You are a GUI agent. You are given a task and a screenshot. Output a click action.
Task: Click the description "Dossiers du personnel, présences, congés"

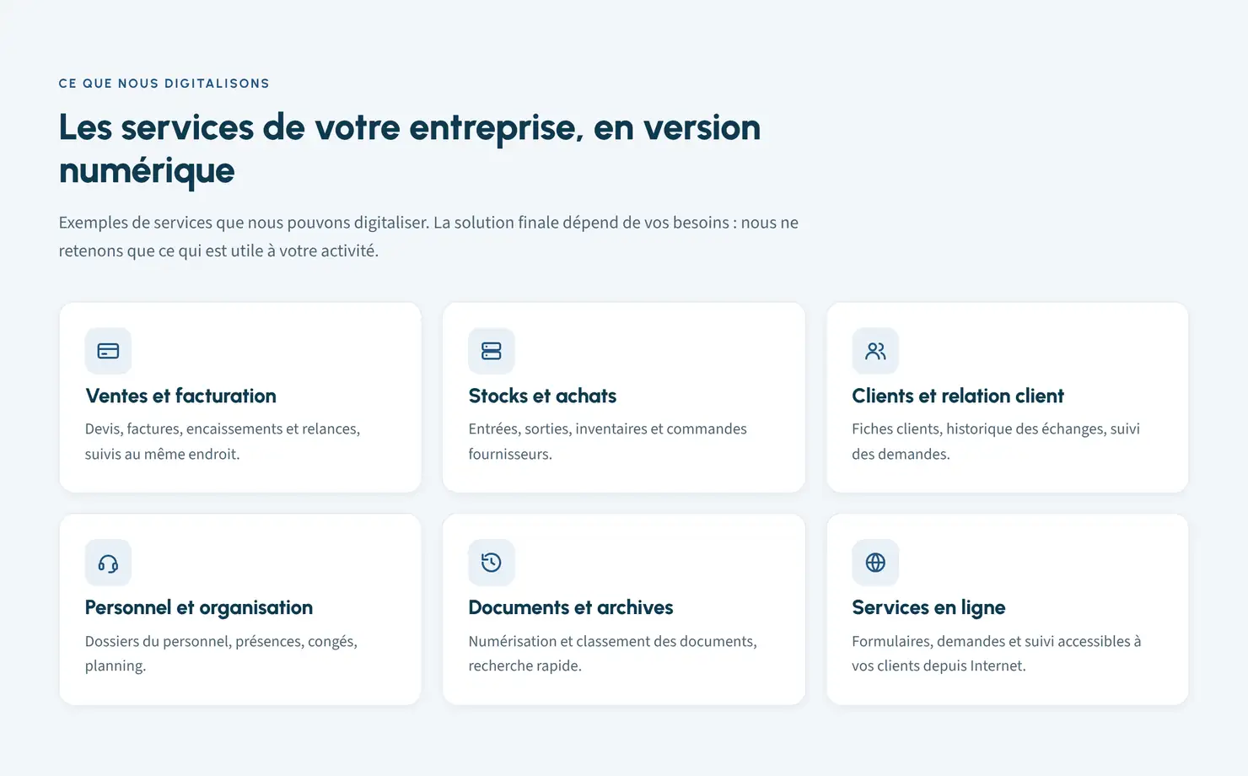tap(221, 653)
